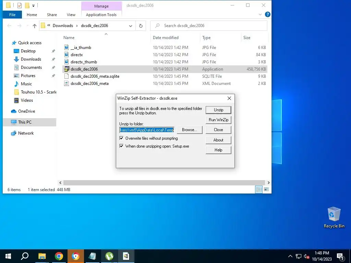Click the Help button in Self-Extractor
The width and height of the screenshot is (351, 263).
(x=218, y=150)
